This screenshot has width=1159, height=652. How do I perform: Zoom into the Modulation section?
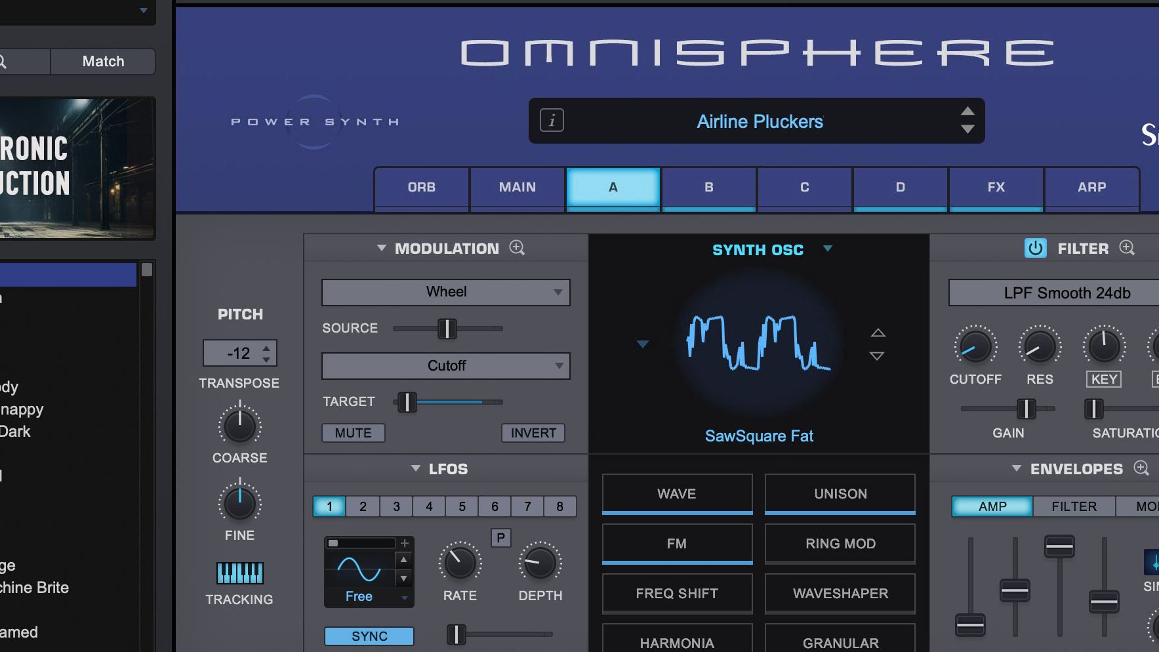[x=517, y=248]
